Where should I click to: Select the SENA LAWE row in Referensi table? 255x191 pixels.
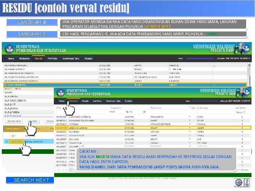[153, 139]
